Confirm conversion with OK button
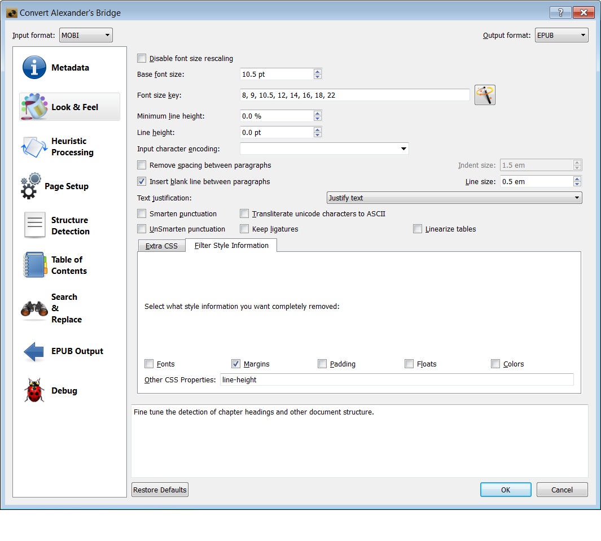Viewport: 601px width, 541px height. pyautogui.click(x=506, y=490)
